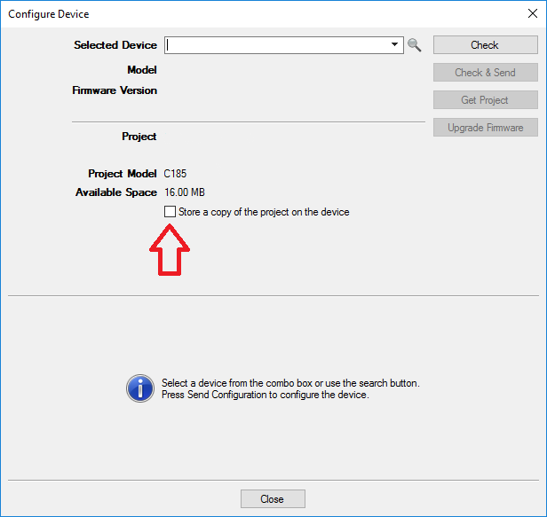Click the Check & Send button

[x=485, y=73]
